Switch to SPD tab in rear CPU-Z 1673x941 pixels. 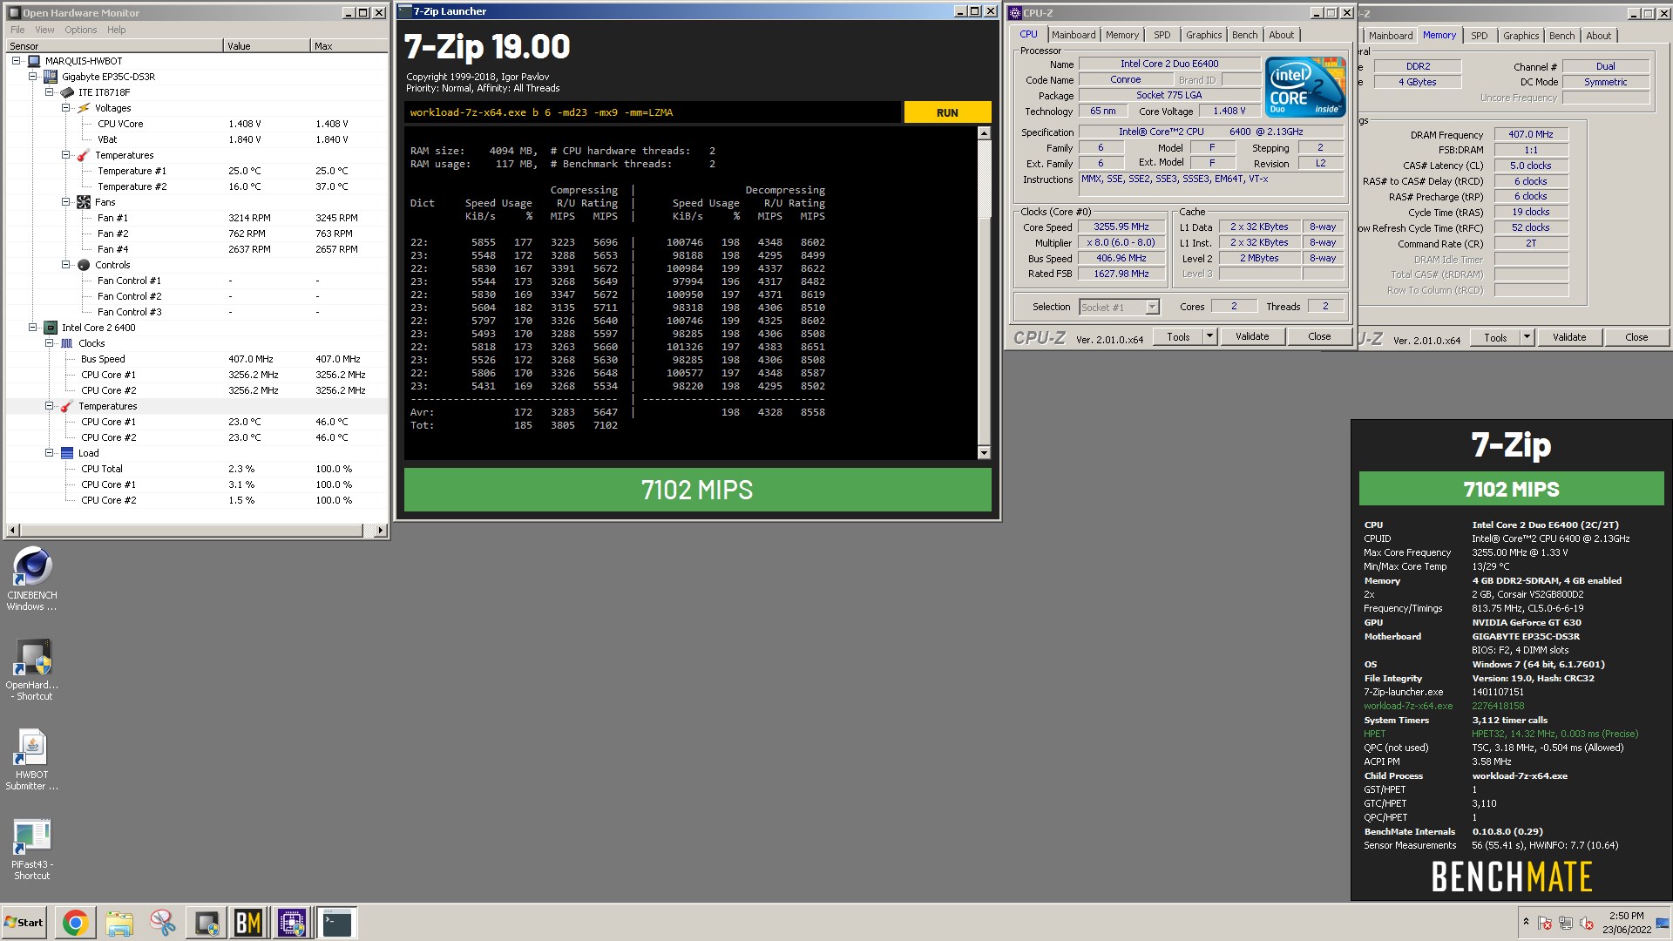(1479, 36)
